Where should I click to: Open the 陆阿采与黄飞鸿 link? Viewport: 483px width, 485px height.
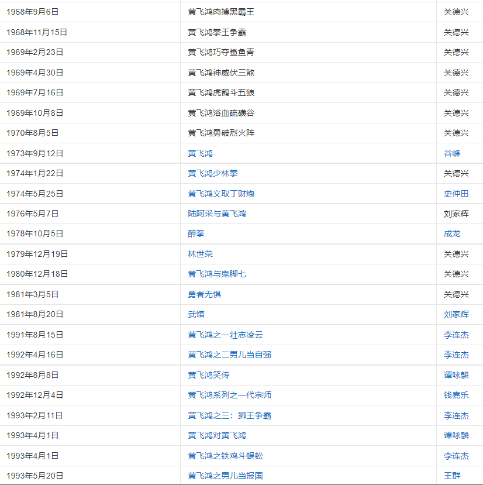(x=217, y=214)
